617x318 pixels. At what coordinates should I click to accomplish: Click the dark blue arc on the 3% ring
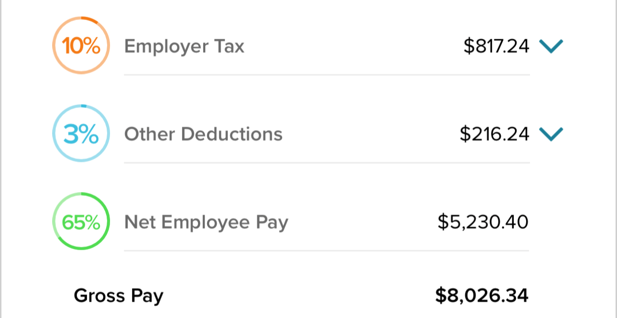84,106
